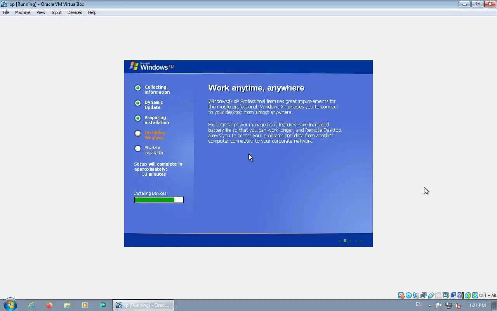Click the optical disc drive status icon
This screenshot has height=311, width=497.
(x=408, y=295)
